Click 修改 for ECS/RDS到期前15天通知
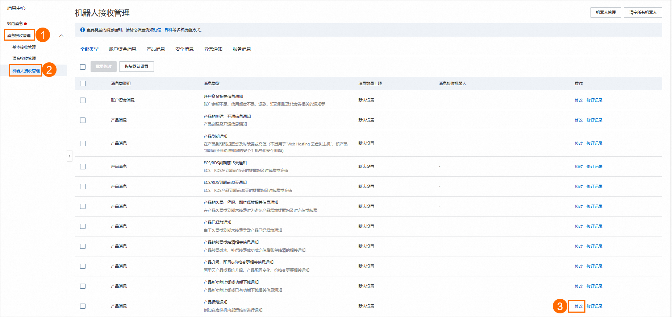Image resolution: width=672 pixels, height=317 pixels. pos(579,166)
